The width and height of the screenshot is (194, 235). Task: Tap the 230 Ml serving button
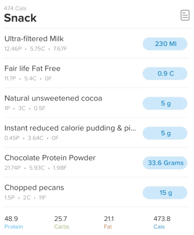[x=165, y=44]
